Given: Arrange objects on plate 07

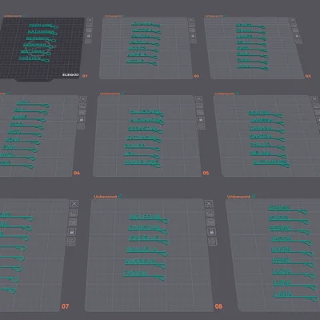Looking at the screenshot, I should click(x=73, y=222).
